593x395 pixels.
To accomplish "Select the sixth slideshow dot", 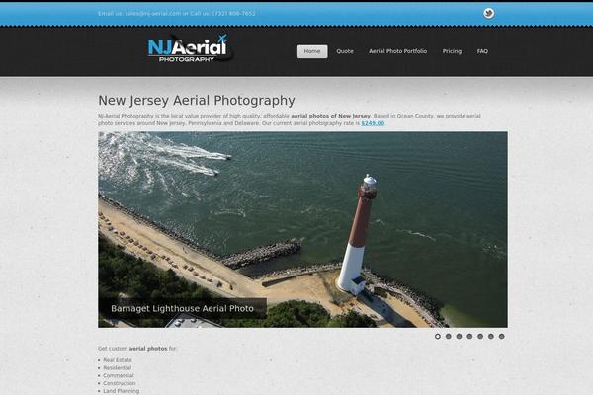I will [x=490, y=336].
